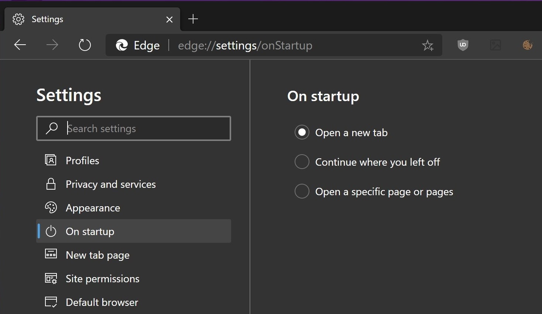542x314 pixels.
Task: Select the 'Open a new tab' radio option
Action: tap(302, 132)
